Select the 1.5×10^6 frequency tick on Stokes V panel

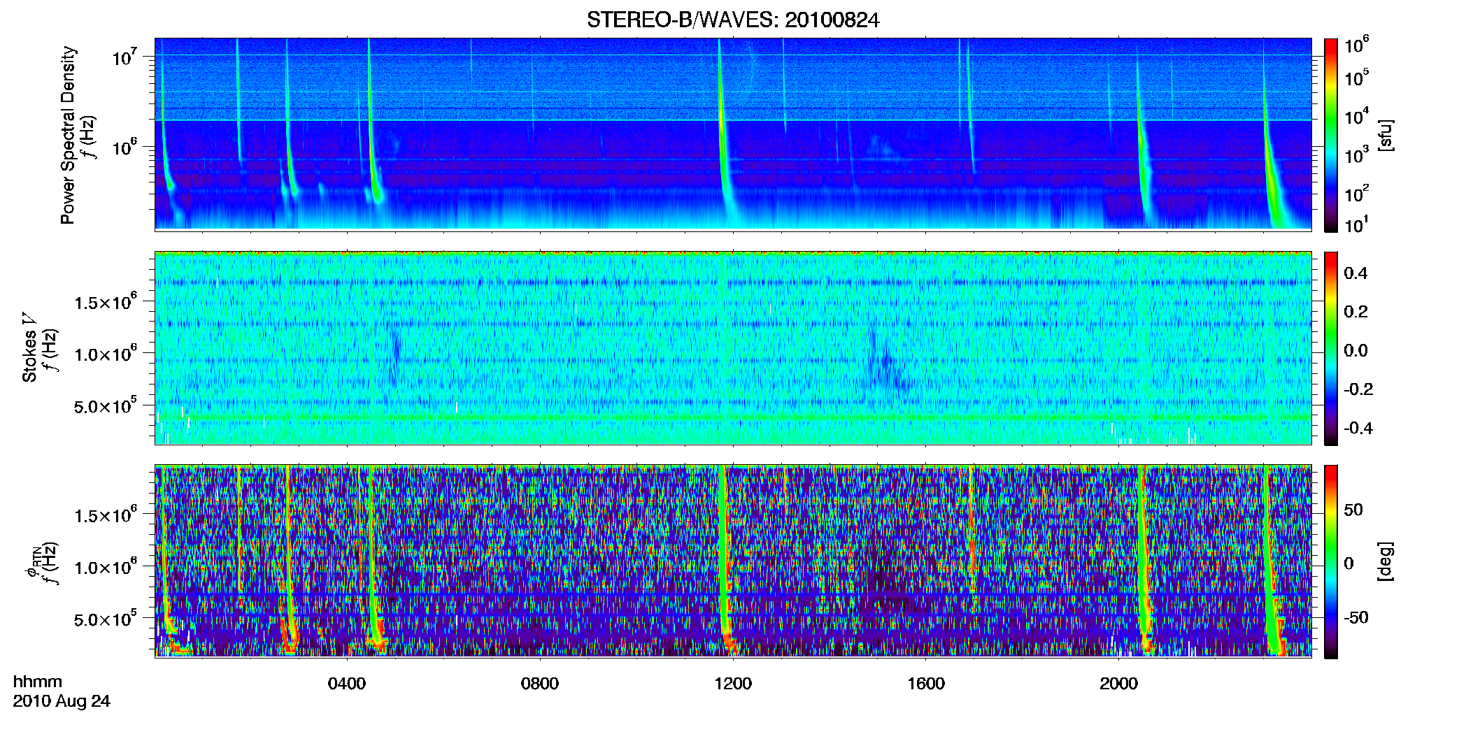[106, 302]
